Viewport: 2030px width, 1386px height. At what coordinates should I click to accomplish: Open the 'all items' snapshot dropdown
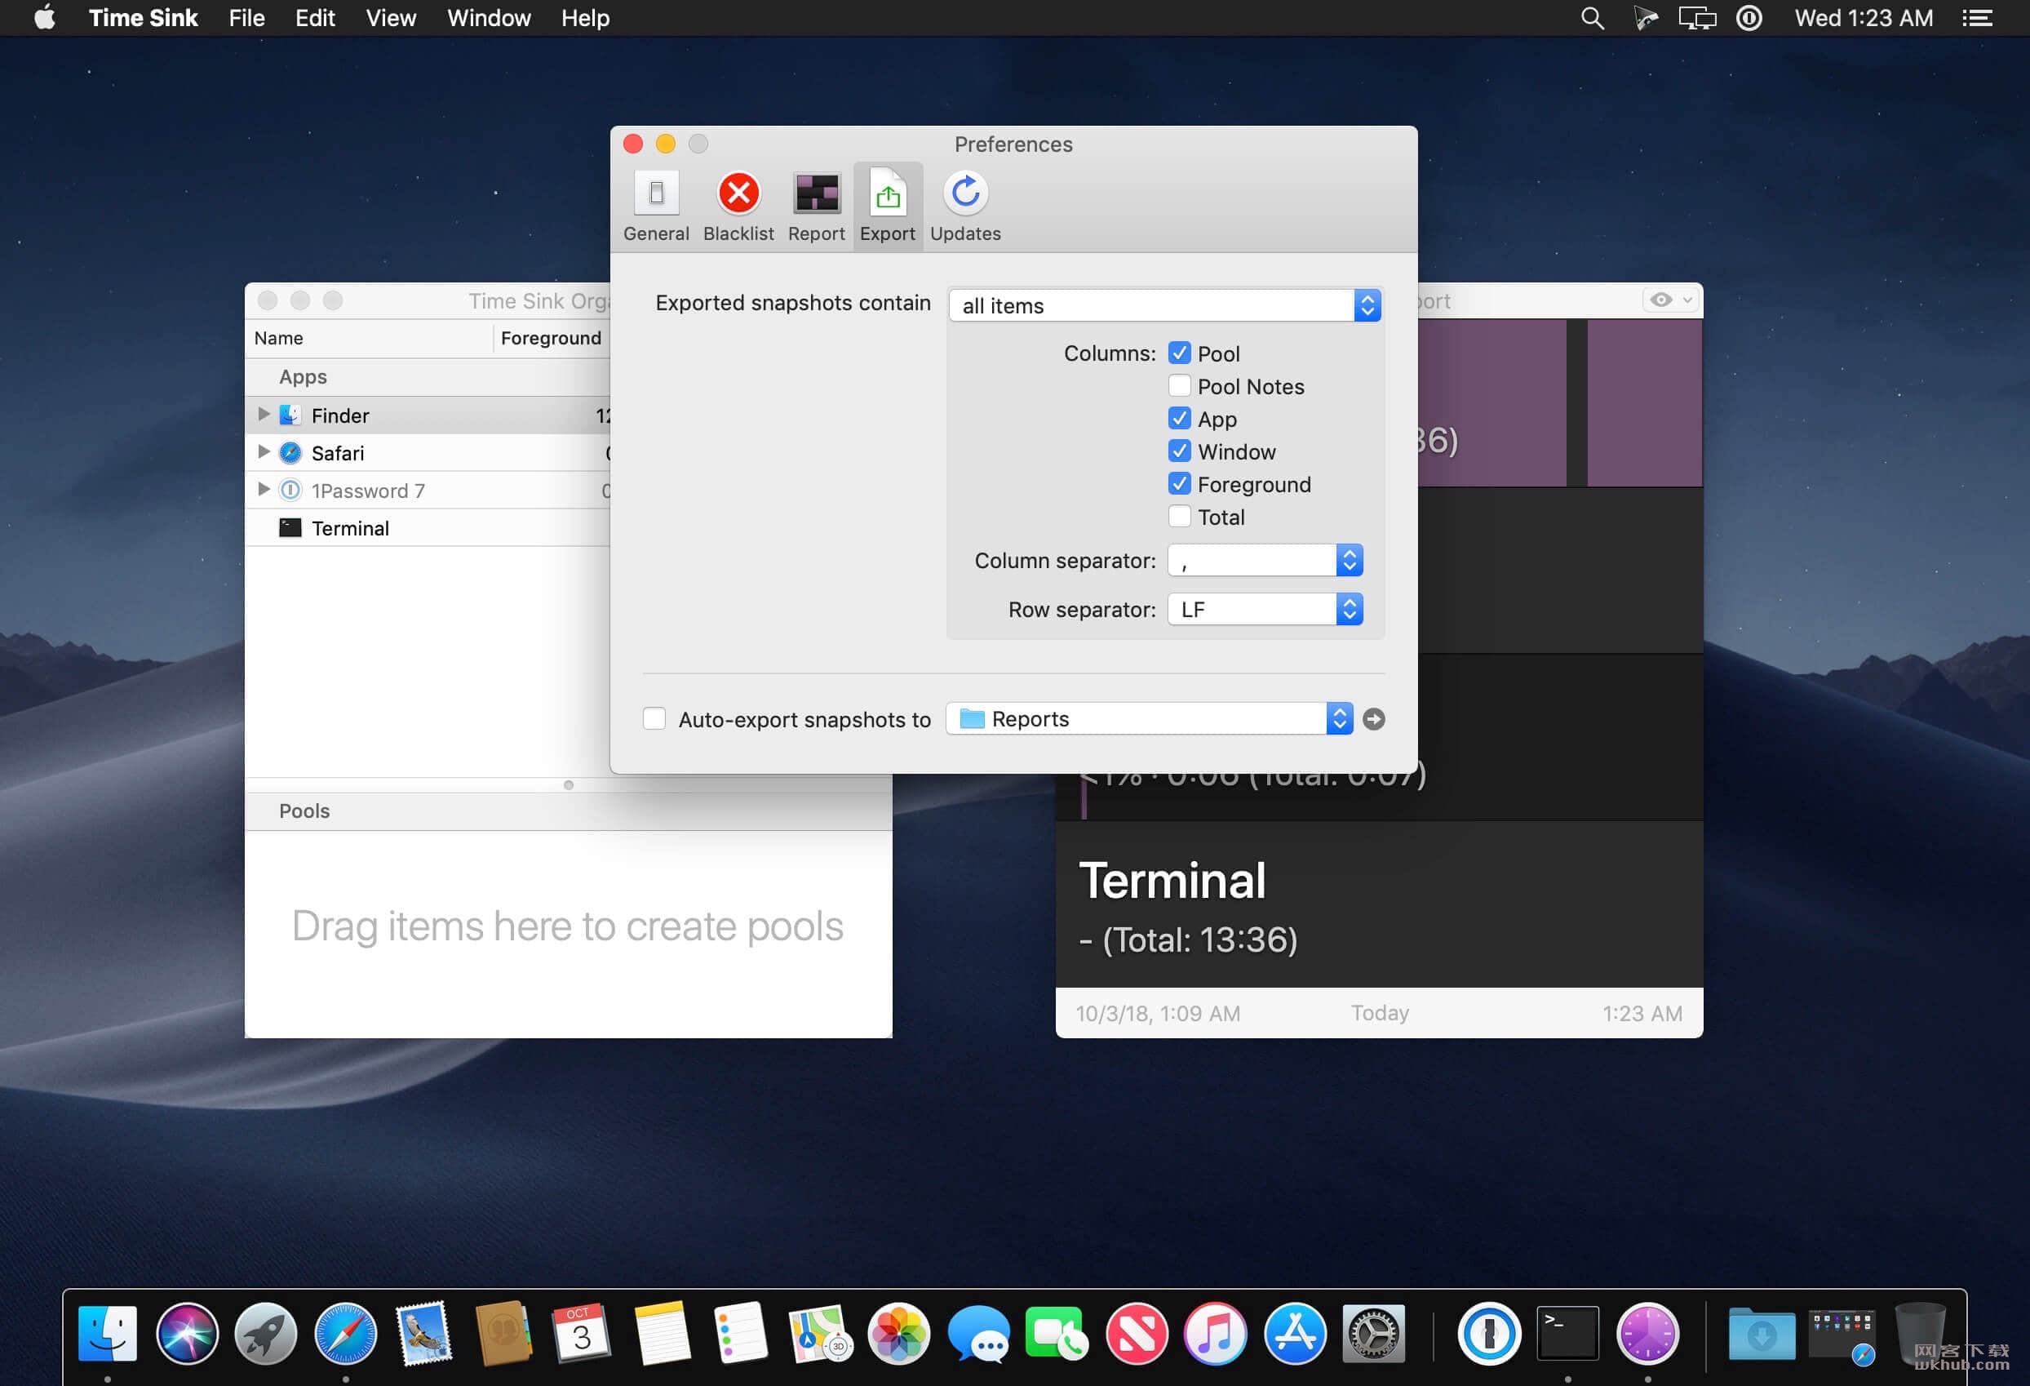[1164, 305]
